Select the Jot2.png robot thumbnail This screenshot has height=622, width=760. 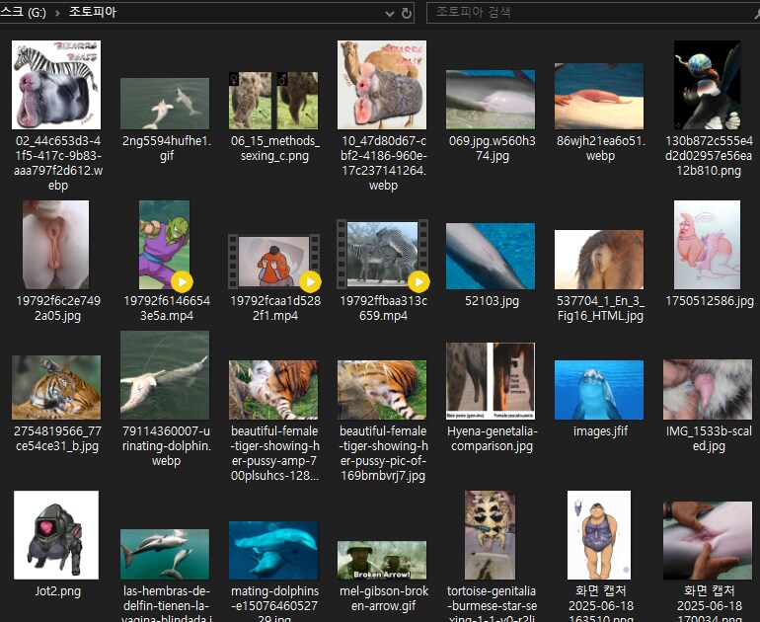point(56,535)
